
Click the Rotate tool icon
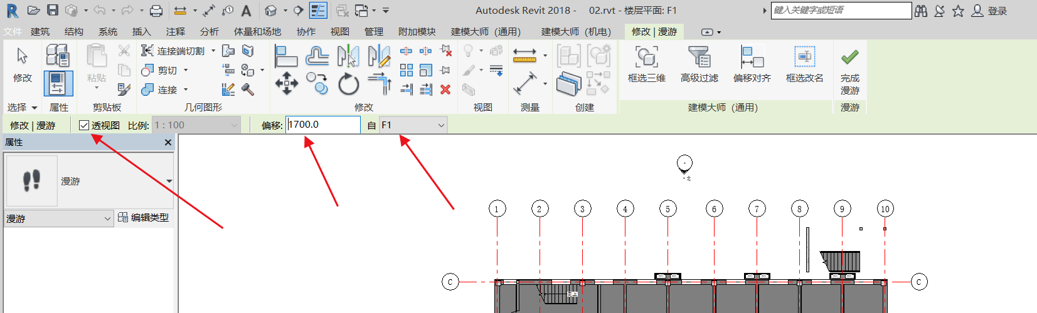tap(348, 84)
